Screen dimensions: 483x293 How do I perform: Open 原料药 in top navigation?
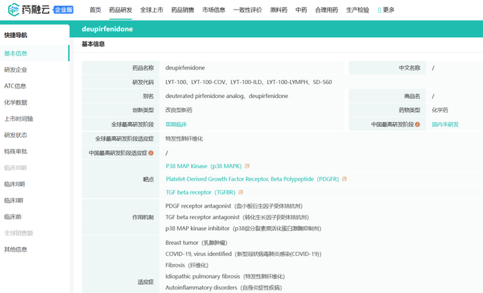pos(279,10)
